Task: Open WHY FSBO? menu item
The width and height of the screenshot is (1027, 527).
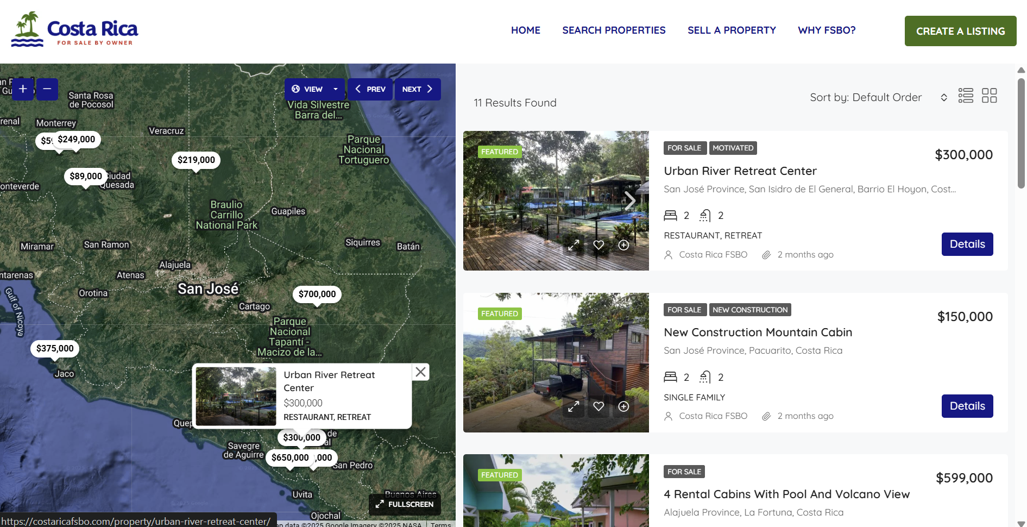Action: (827, 30)
